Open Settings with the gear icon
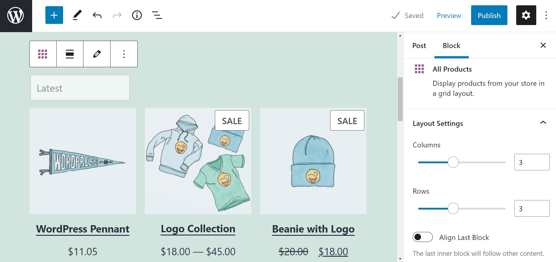Viewport: 556px width, 262px height. [x=526, y=15]
